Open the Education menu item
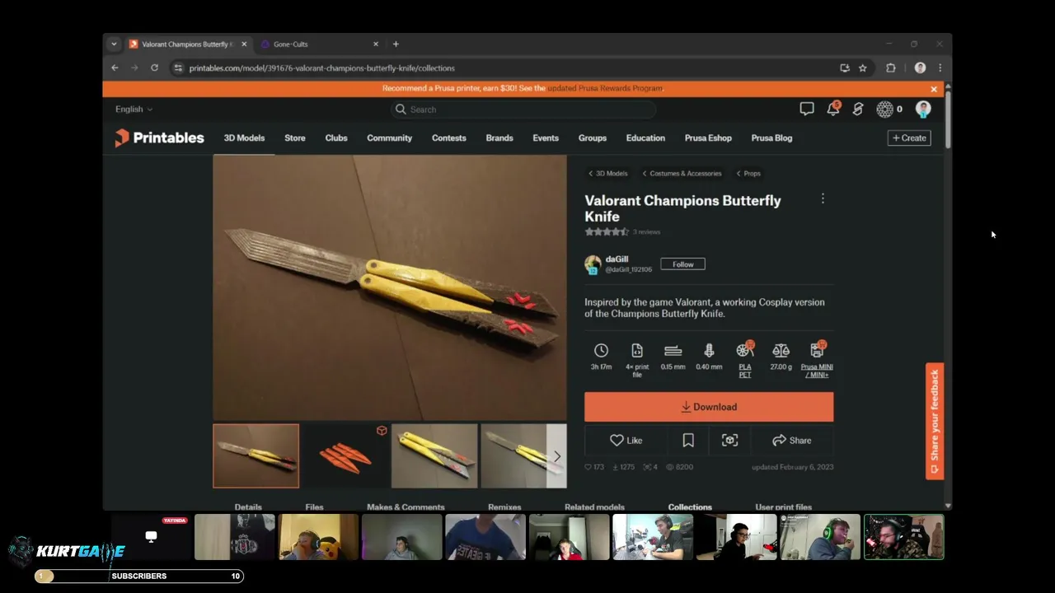 pos(645,138)
